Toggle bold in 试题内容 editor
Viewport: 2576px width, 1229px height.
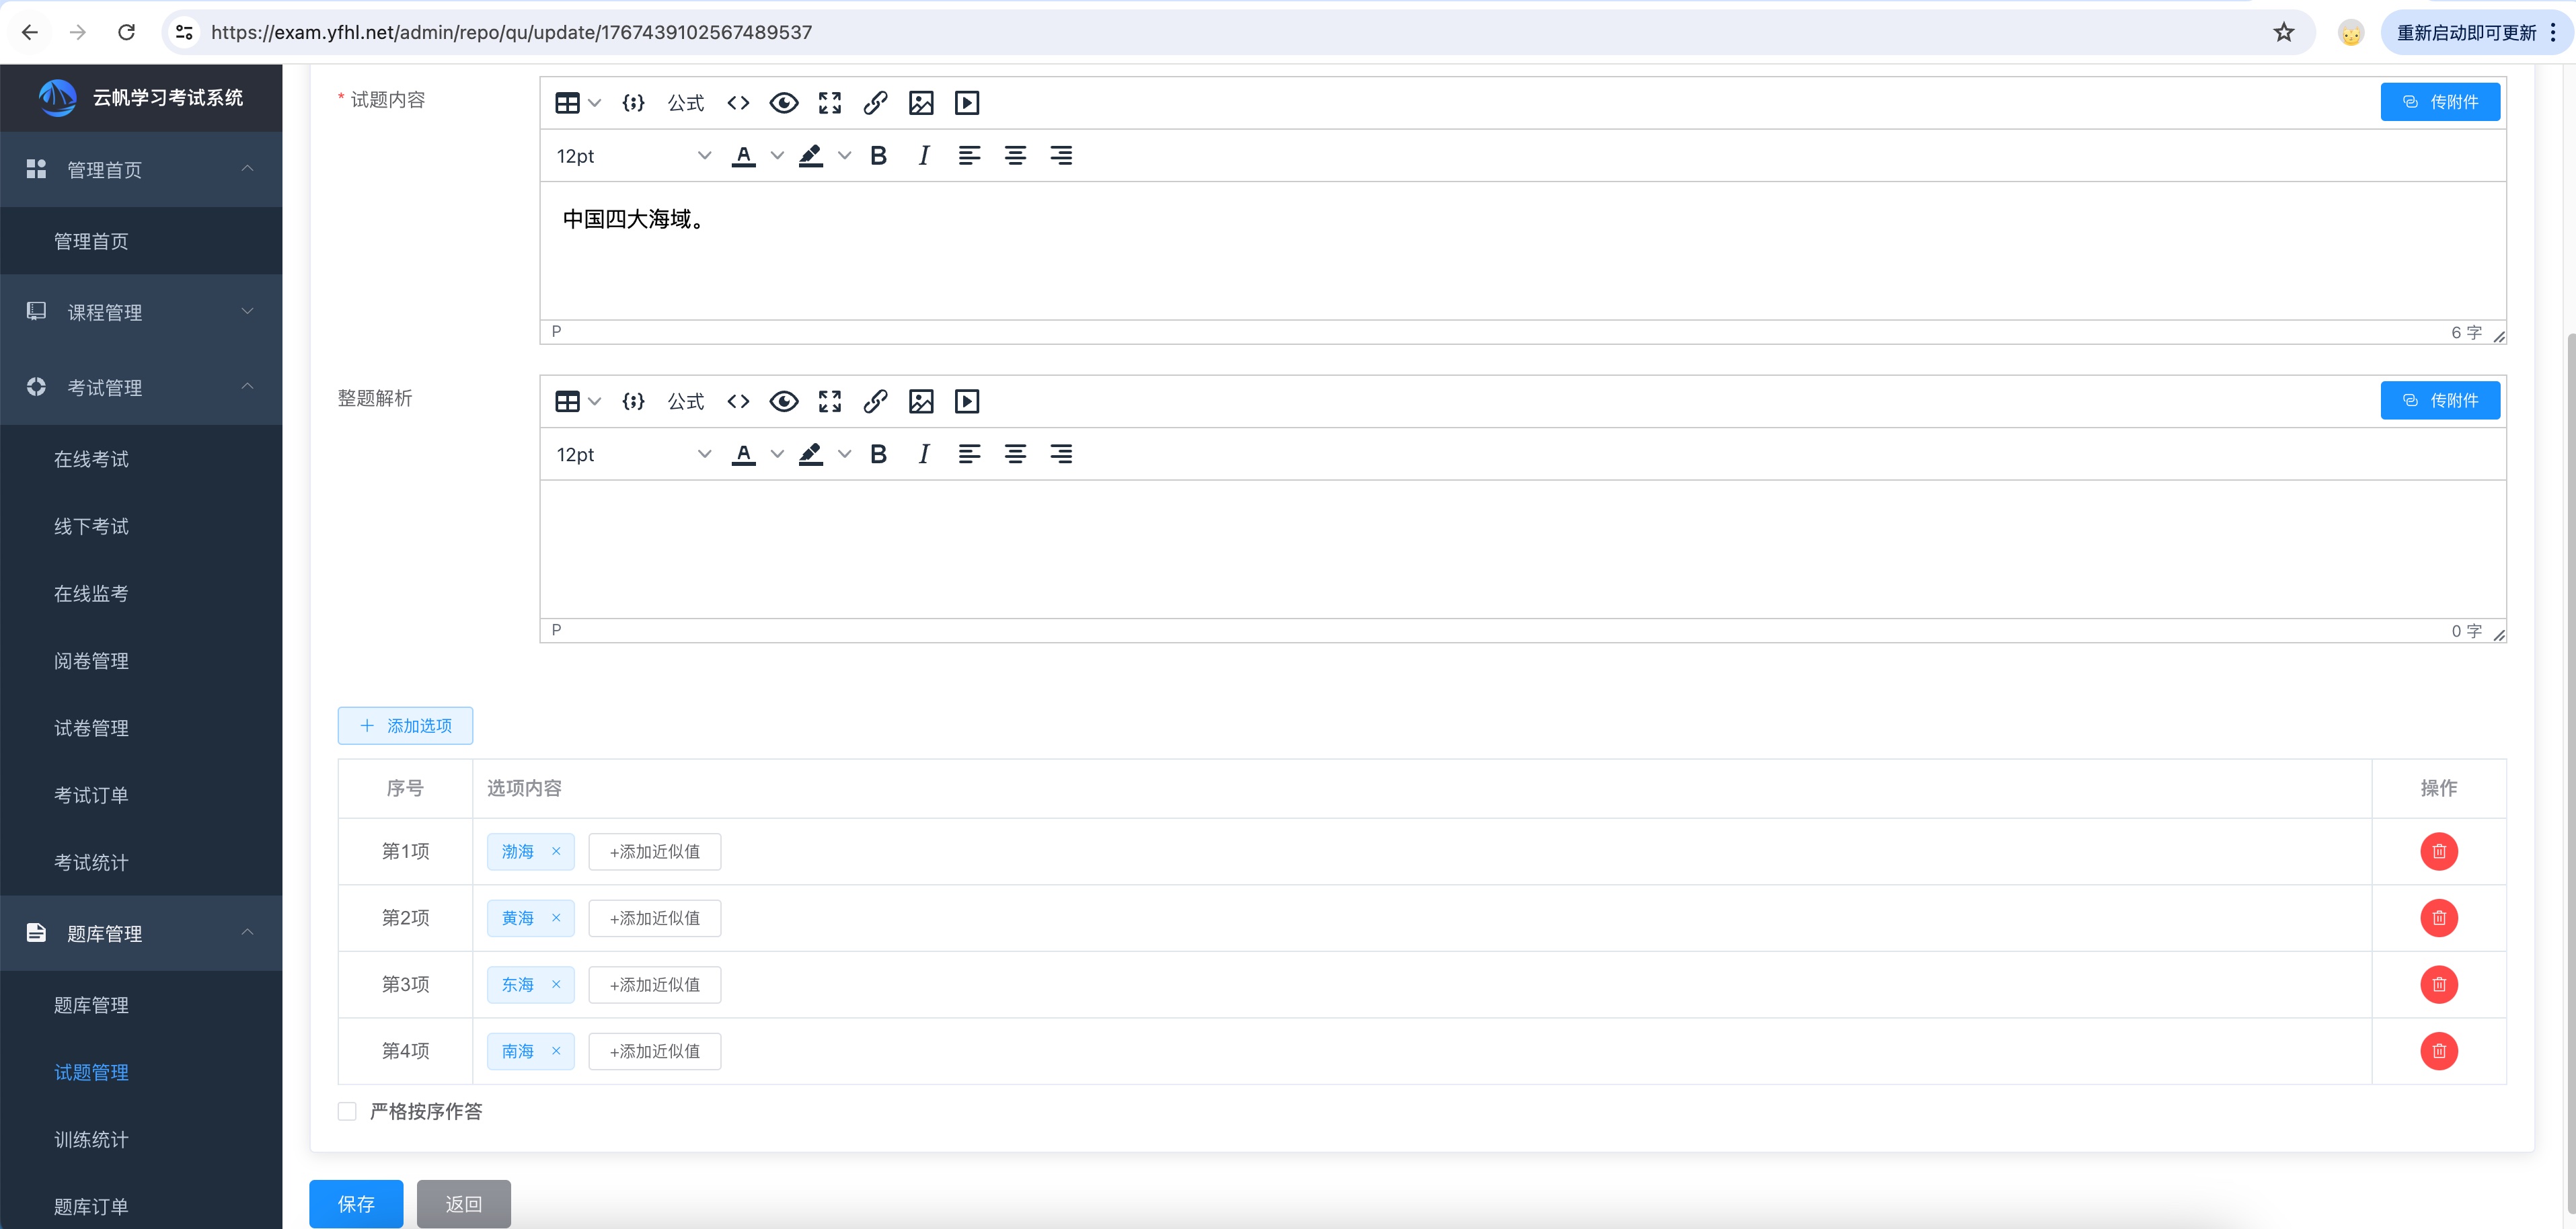878,155
